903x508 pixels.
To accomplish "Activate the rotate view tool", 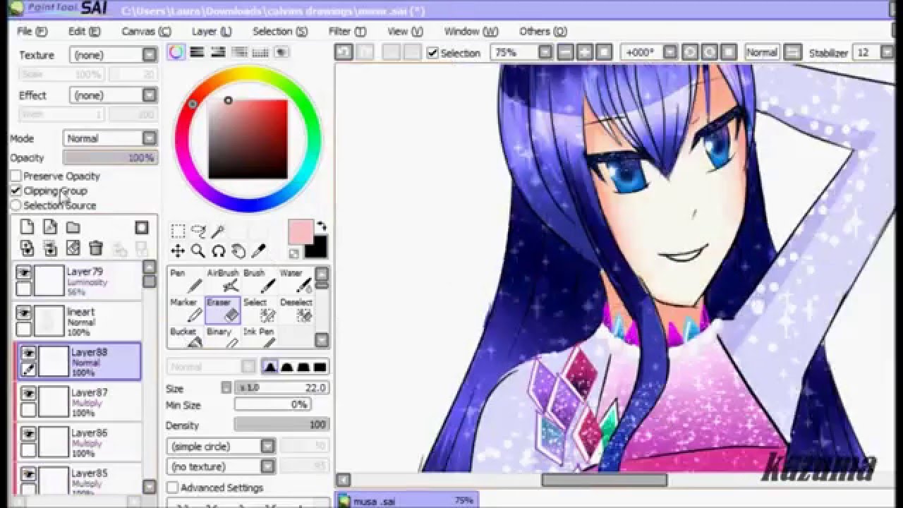I will [218, 251].
